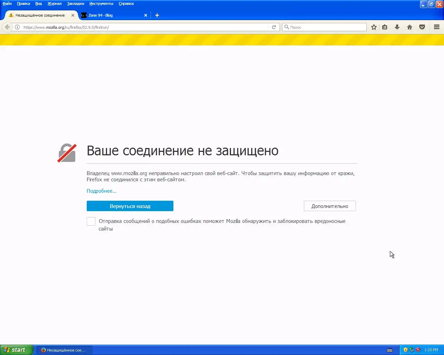The image size is (444, 355).
Task: Click keyboard icon in the taskbar
Action: pyautogui.click(x=390, y=350)
